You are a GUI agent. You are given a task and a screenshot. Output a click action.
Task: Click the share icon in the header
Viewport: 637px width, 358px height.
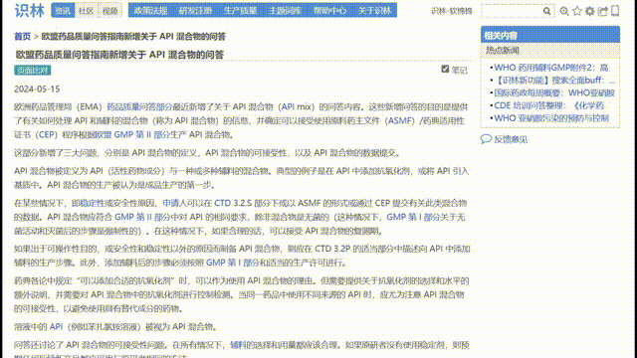click(603, 11)
